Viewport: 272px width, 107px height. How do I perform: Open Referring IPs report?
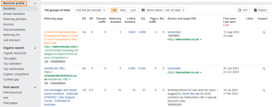pyautogui.click(x=12, y=35)
